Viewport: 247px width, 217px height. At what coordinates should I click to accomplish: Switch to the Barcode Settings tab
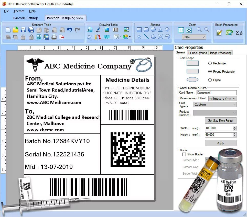[x=26, y=18]
